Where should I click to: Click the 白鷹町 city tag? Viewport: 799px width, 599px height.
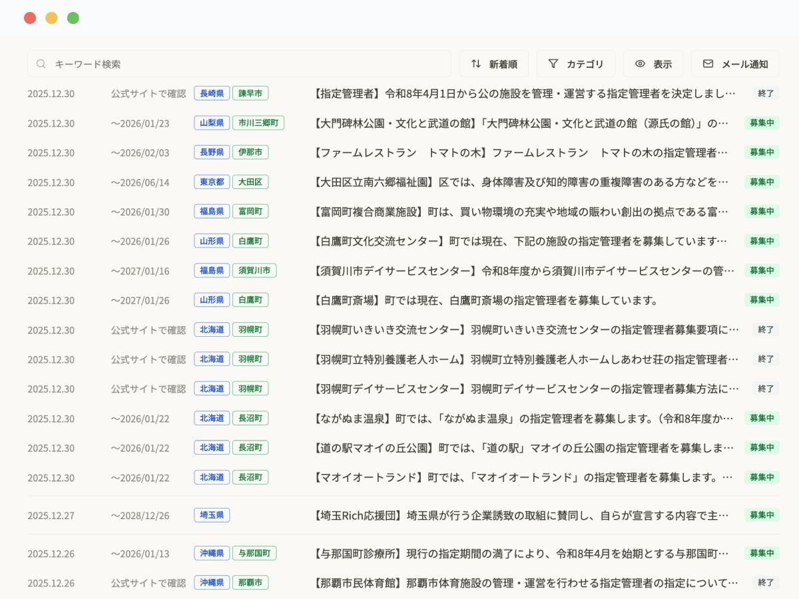[x=250, y=241]
